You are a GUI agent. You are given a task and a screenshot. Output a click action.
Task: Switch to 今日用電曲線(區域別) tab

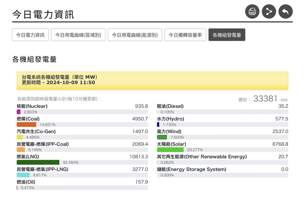78,35
